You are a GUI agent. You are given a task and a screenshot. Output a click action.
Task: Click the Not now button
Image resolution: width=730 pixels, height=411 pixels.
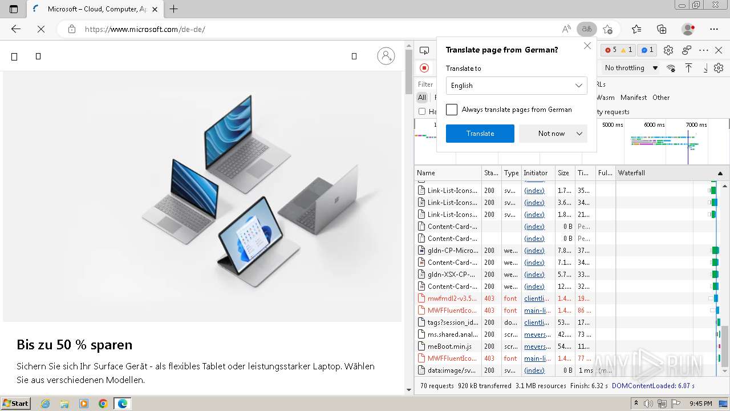coord(551,134)
